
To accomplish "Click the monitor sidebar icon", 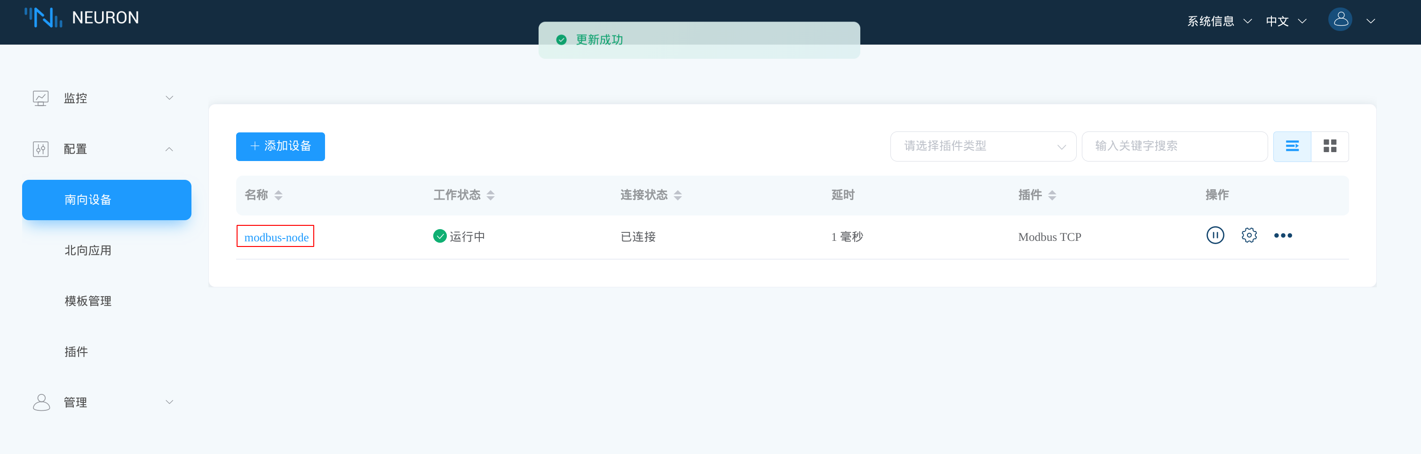I will click(x=41, y=99).
